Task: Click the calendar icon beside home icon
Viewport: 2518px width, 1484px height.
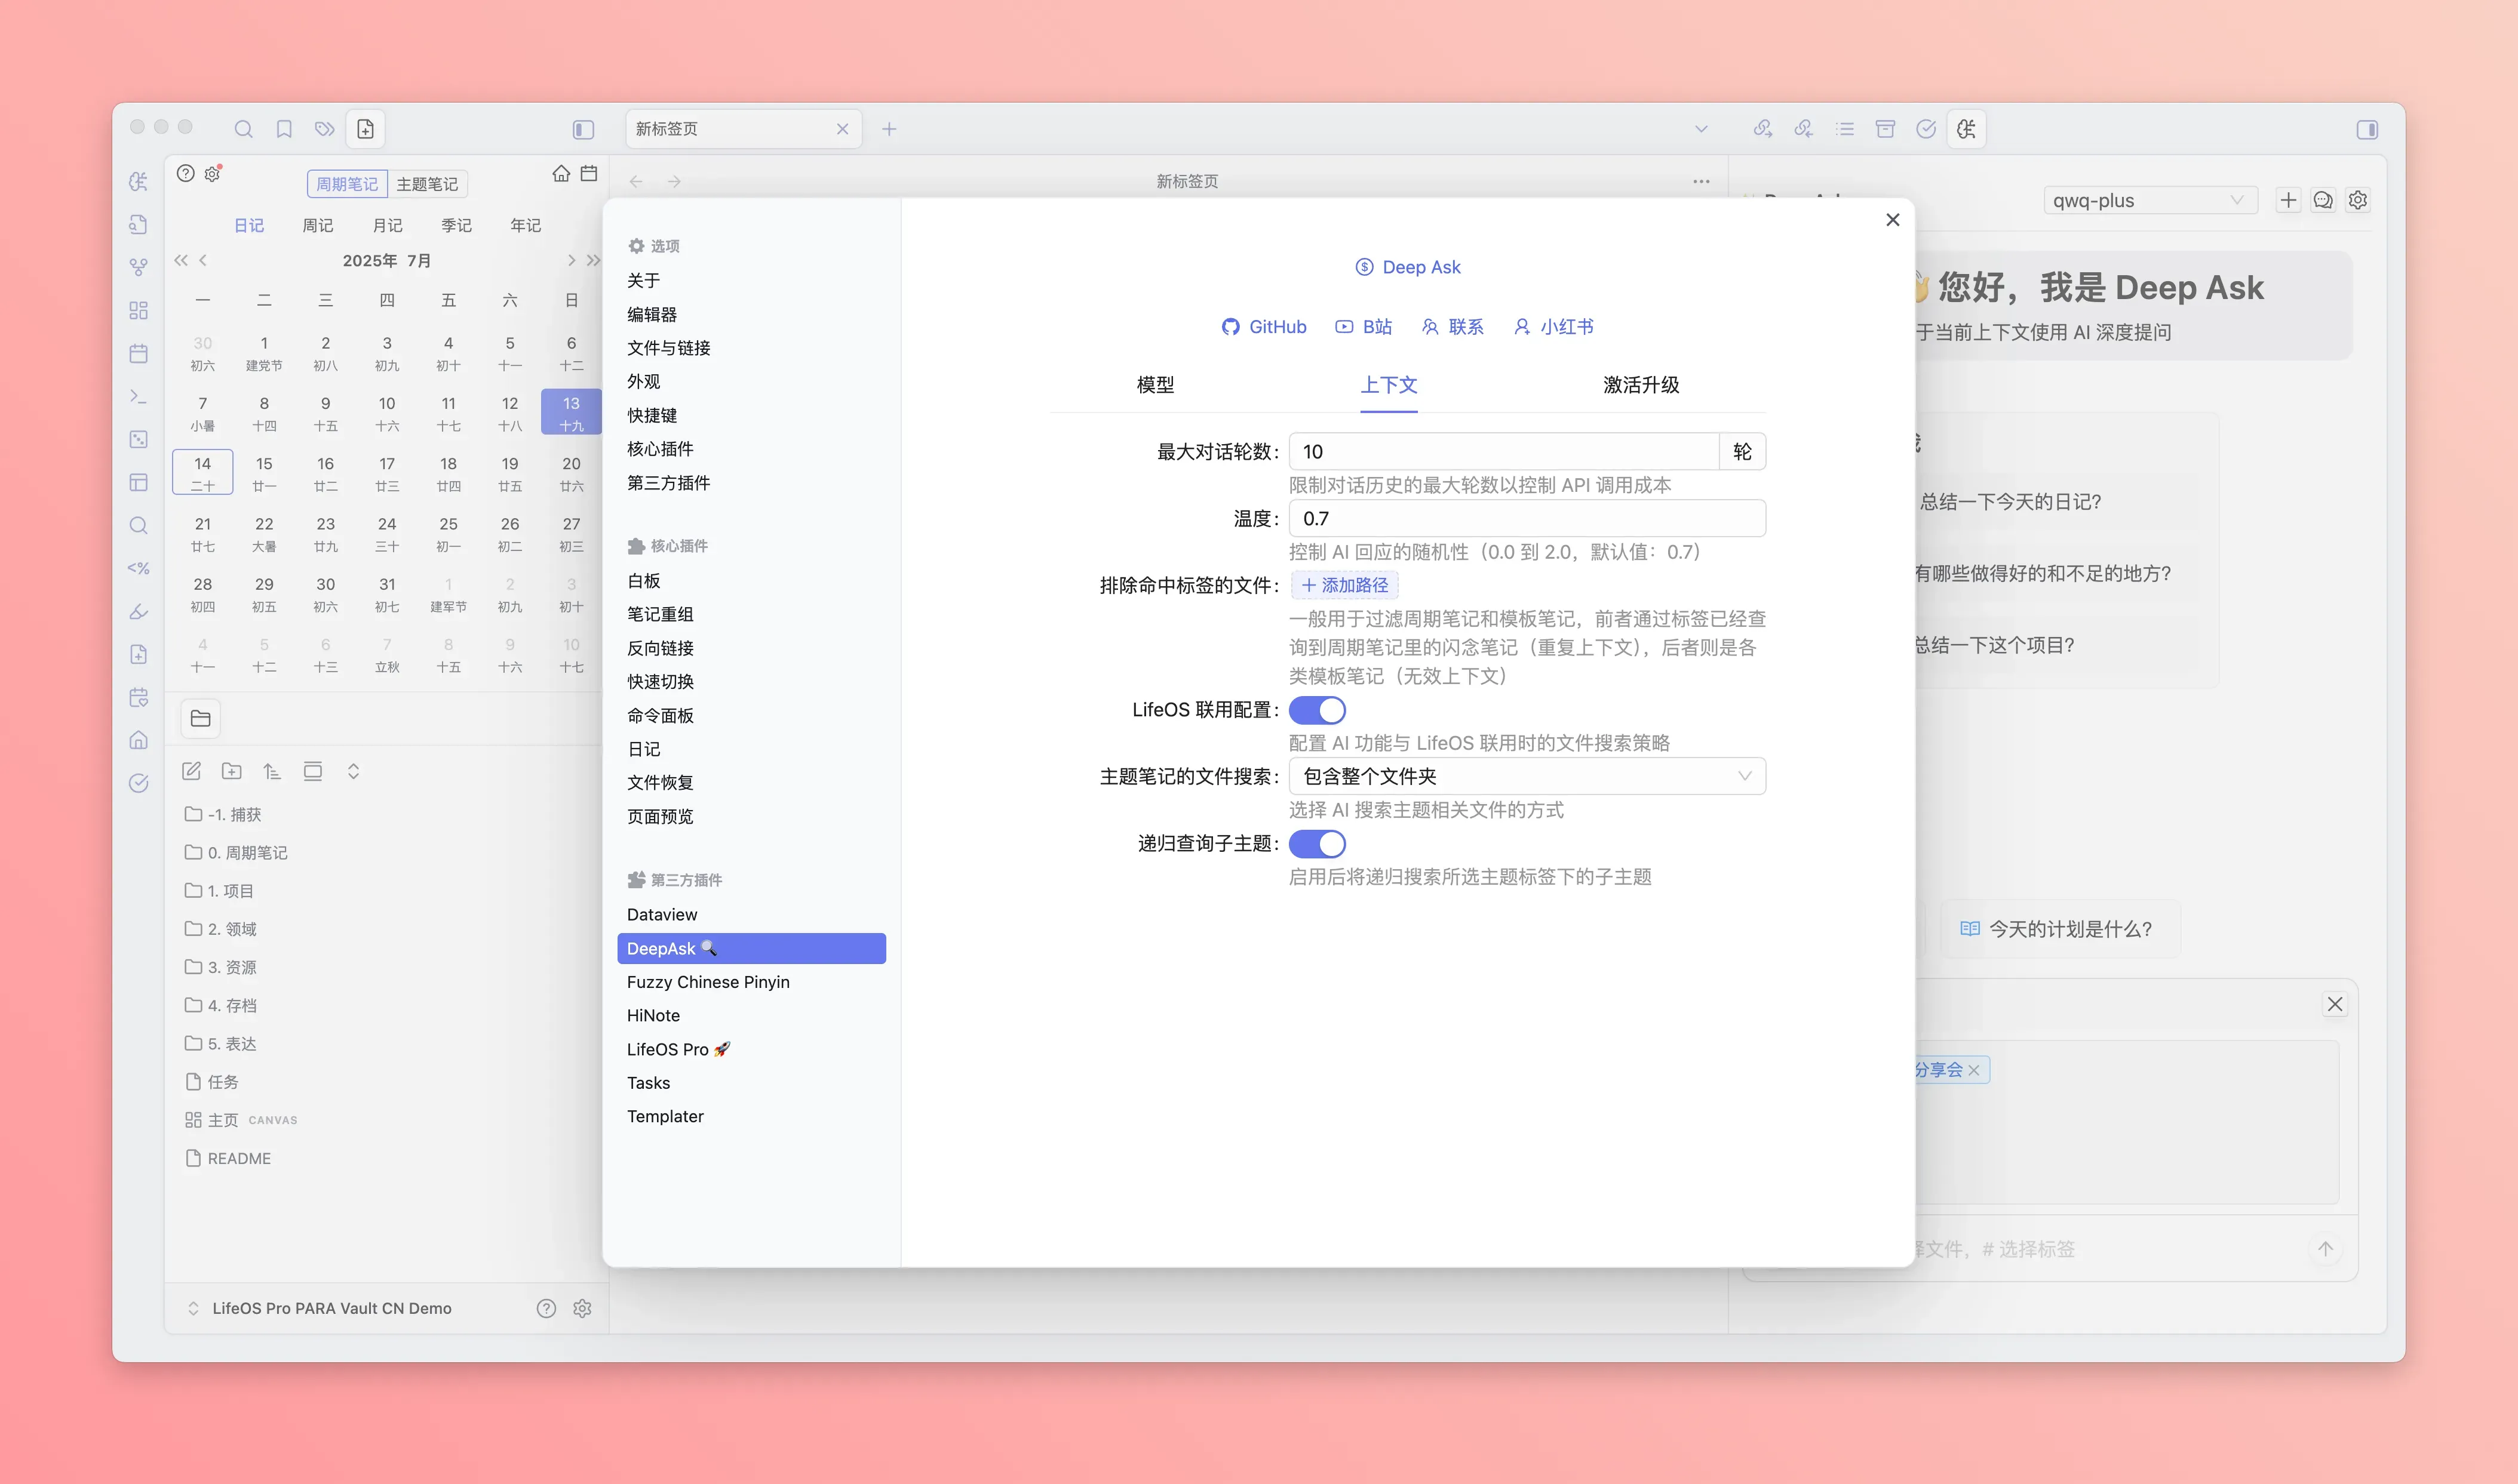Action: click(589, 174)
